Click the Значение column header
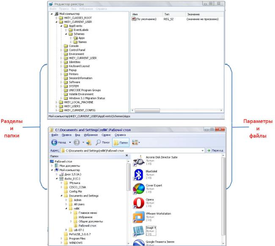This screenshot has height=246, width=275. pyautogui.click(x=204, y=14)
